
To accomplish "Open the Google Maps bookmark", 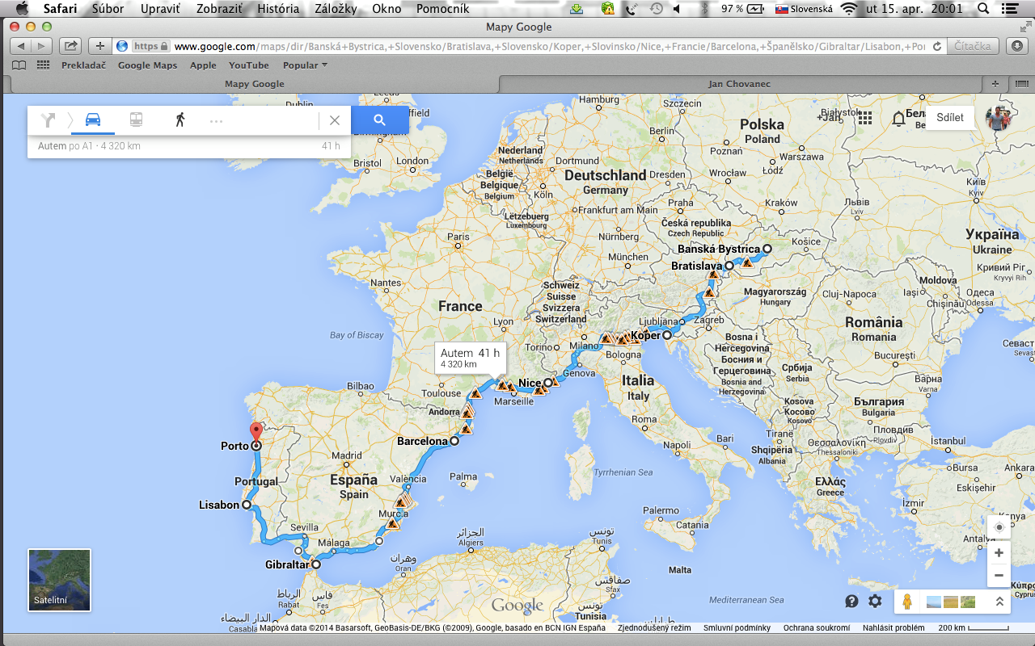I will click(147, 65).
